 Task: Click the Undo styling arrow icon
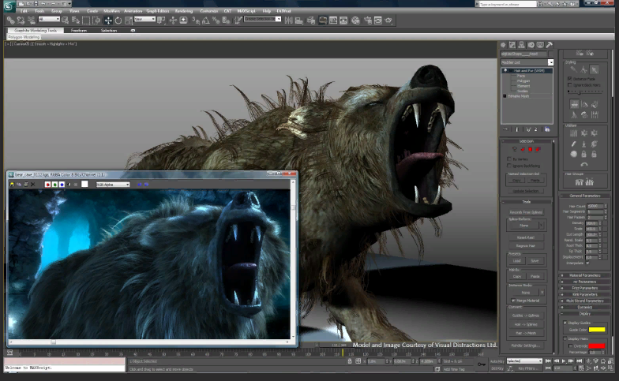[584, 164]
